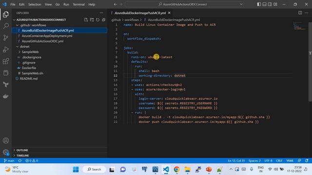Open the Go menu
The image size is (312, 175).
[58, 4]
